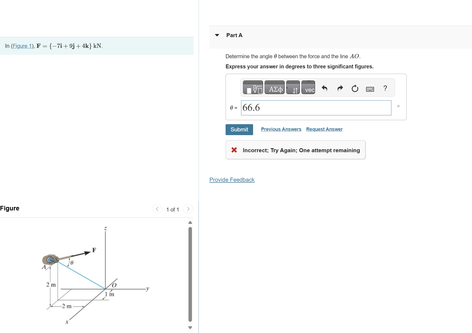Viewport: 472px width, 333px height.
Task: Click the scrollbar up arrow
Action: [x=190, y=222]
